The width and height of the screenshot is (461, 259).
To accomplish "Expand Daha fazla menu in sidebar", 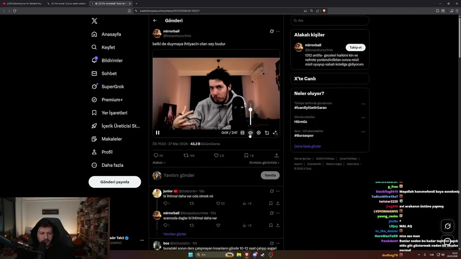I will [107, 165].
